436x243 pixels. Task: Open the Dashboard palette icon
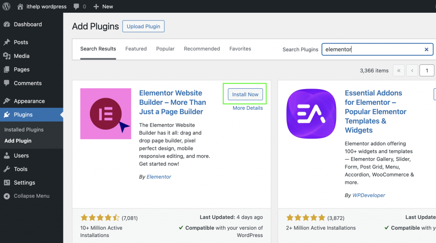coord(7,24)
